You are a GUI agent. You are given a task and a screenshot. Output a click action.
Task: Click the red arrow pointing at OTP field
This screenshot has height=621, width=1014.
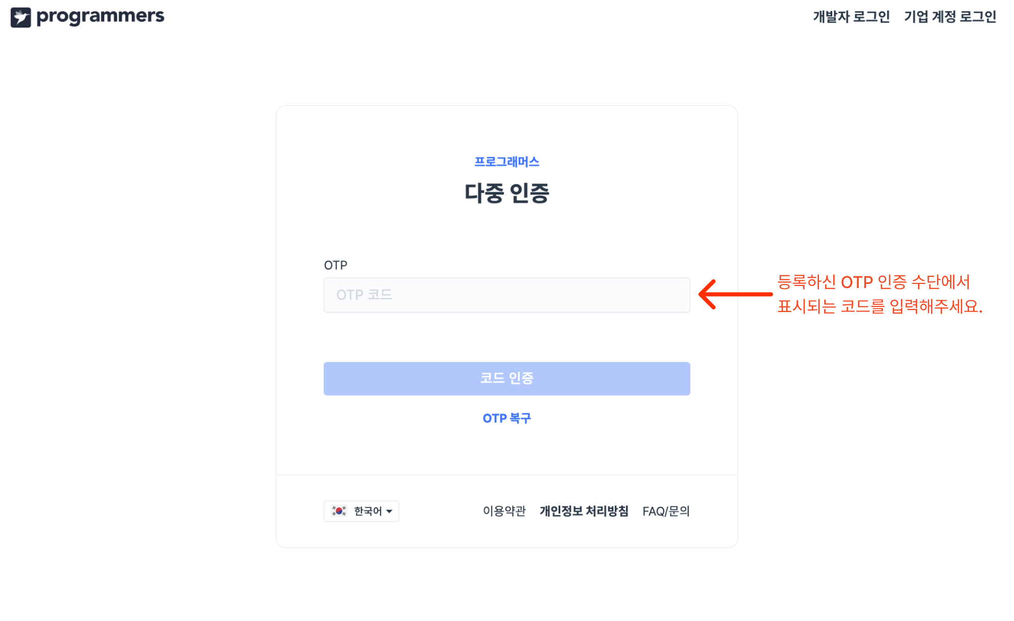tap(735, 294)
